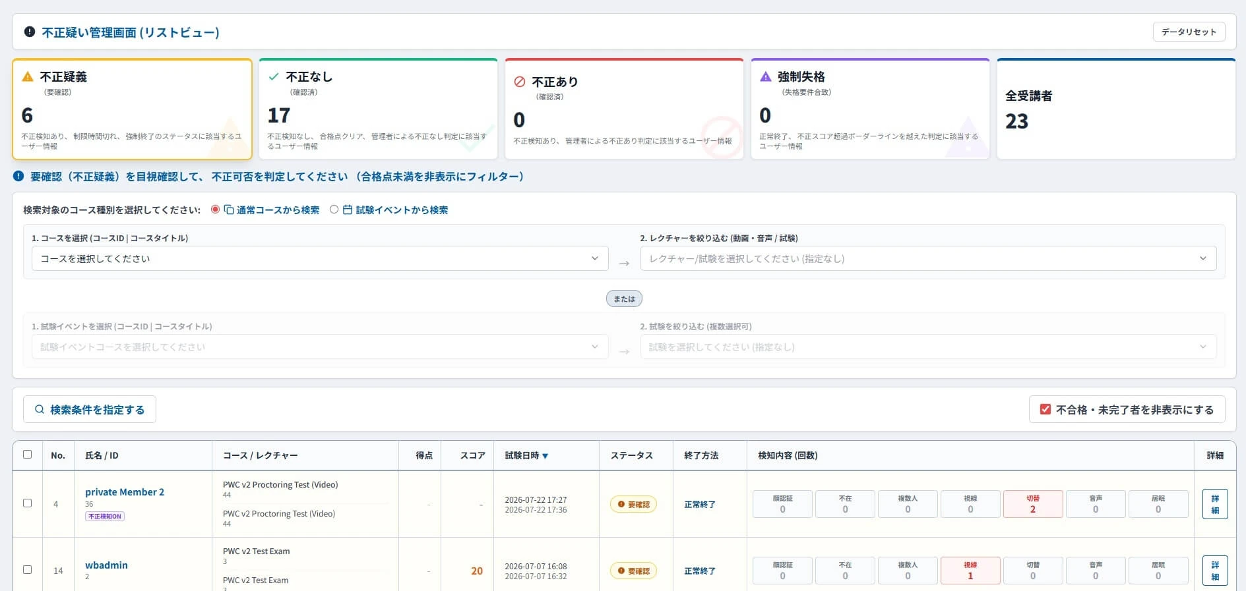Screen dimensions: 1246x591
Task: Click the exclamation icon beside 不正疑い管理画面 title
Action: (30, 32)
